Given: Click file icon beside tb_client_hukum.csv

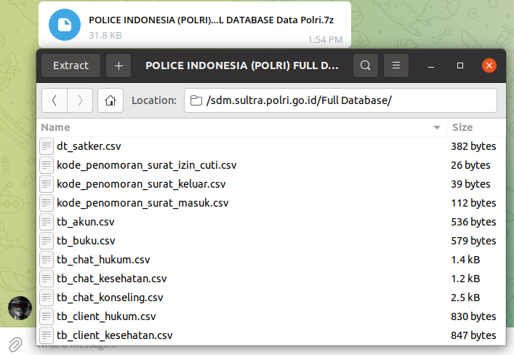Looking at the screenshot, I should [x=47, y=316].
